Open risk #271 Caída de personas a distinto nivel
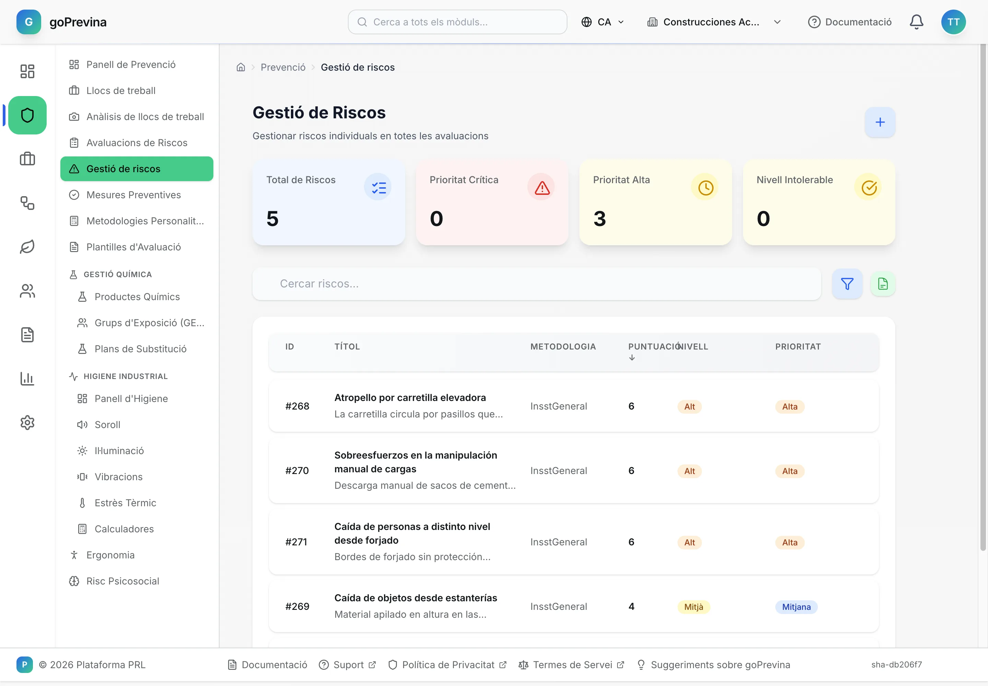The height and width of the screenshot is (686, 988). click(573, 542)
